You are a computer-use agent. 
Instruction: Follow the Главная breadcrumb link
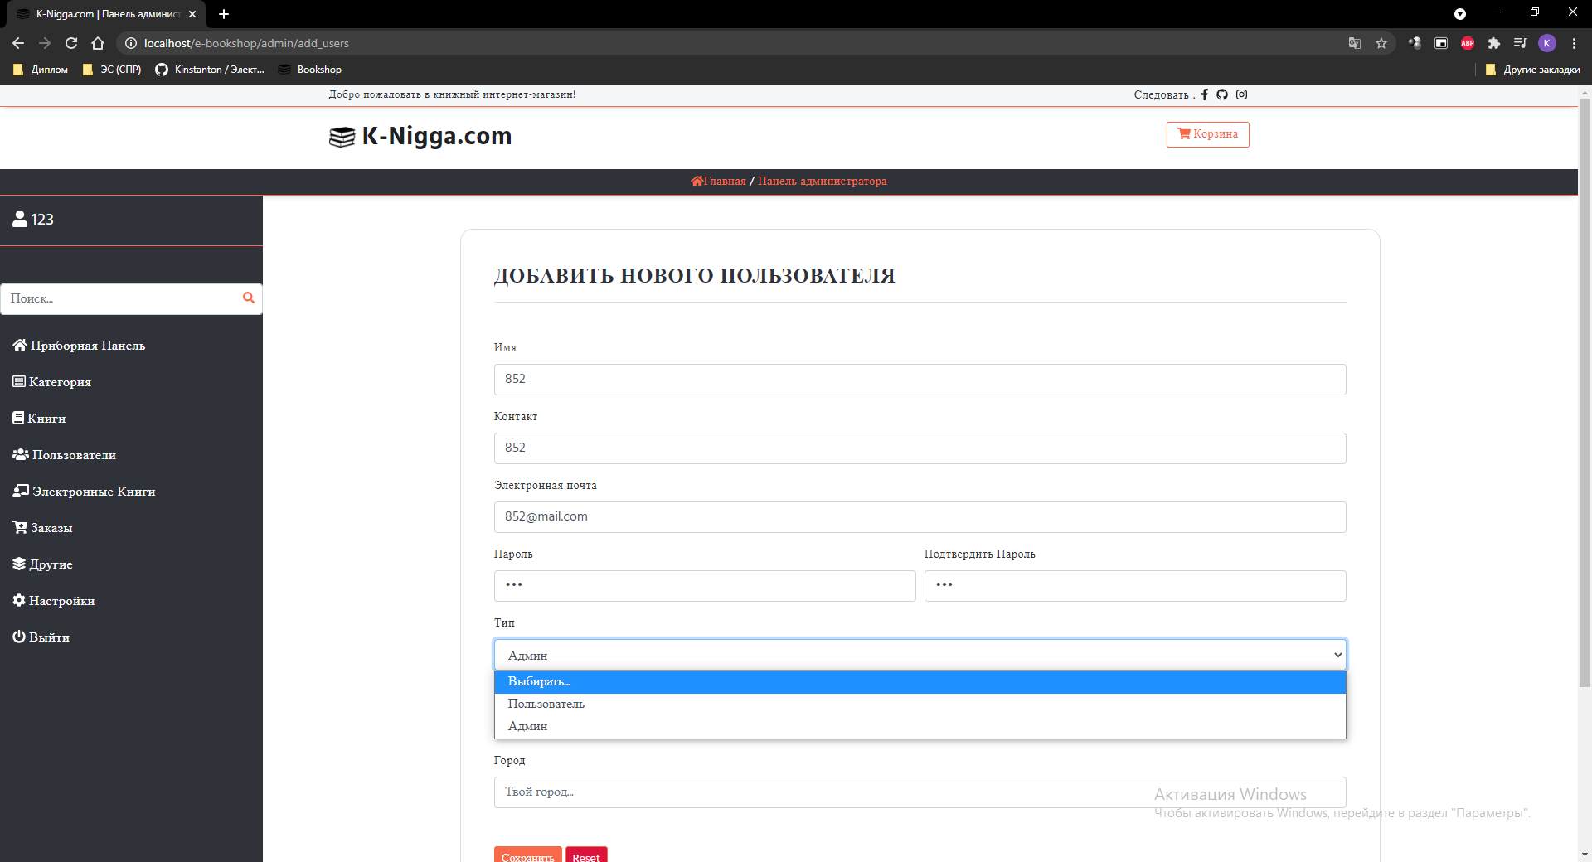point(718,182)
